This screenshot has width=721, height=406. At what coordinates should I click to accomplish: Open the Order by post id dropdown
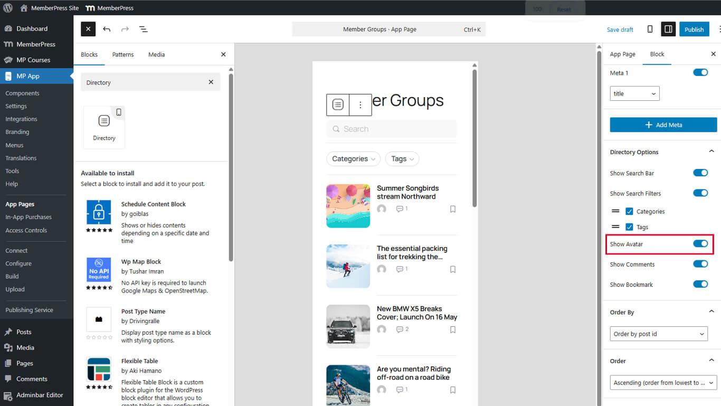tap(659, 334)
